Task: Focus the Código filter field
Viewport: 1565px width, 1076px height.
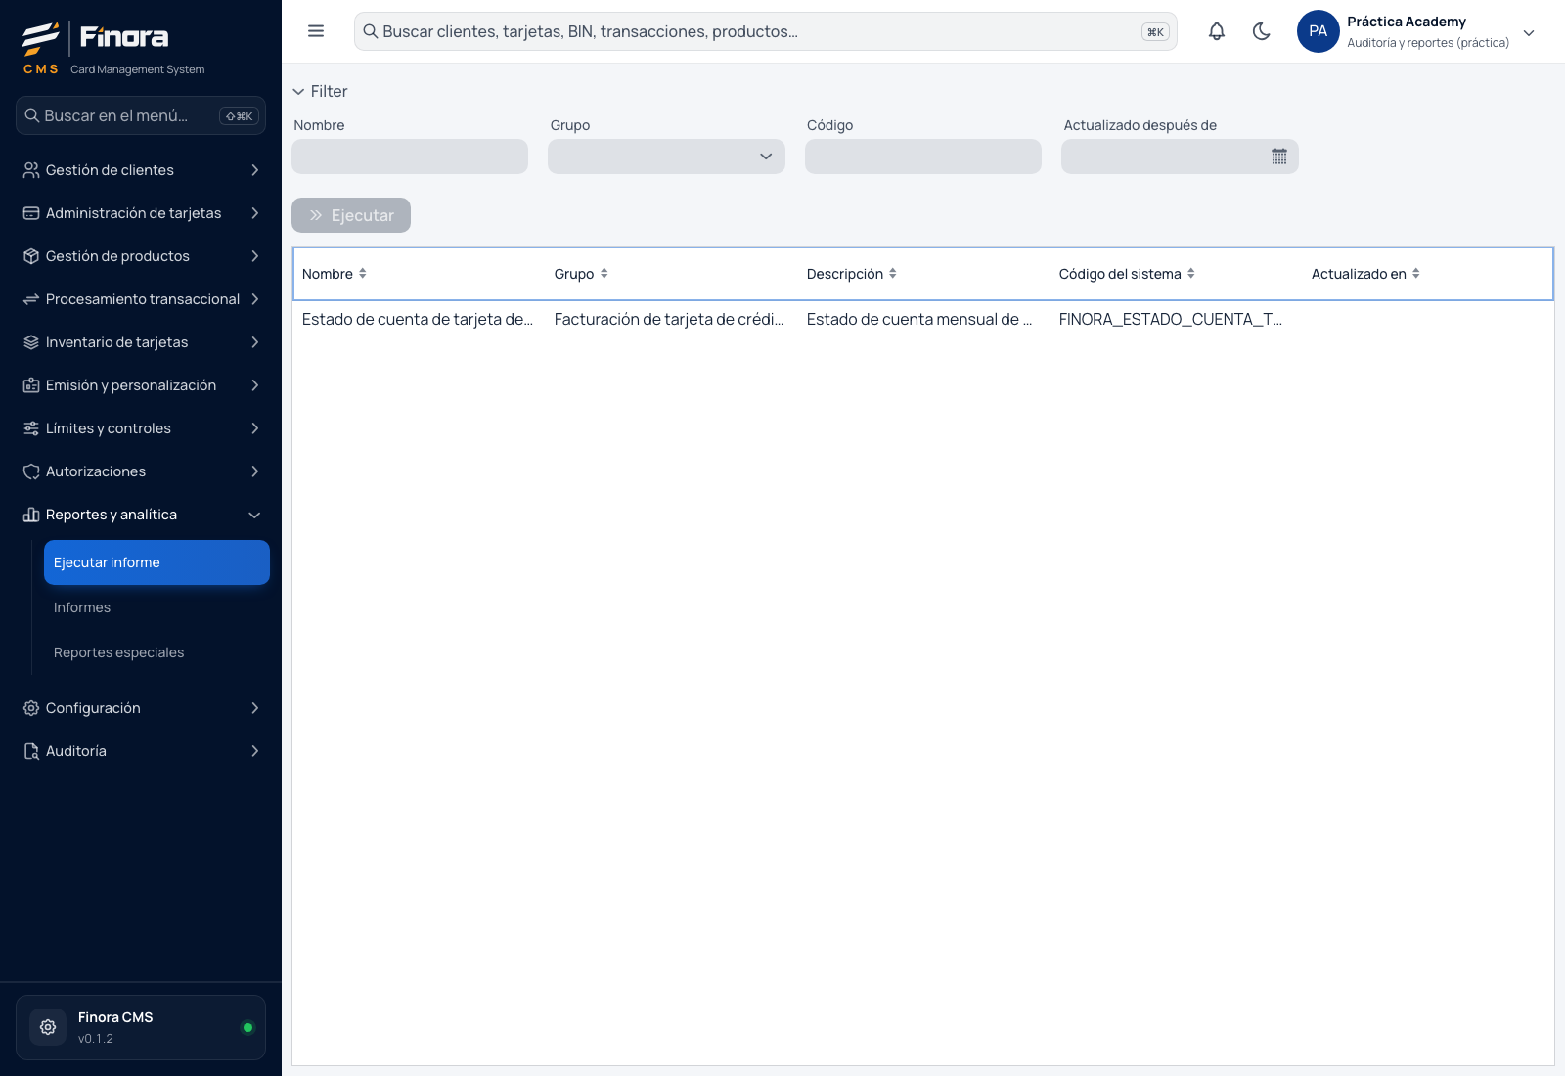Action: (x=923, y=157)
